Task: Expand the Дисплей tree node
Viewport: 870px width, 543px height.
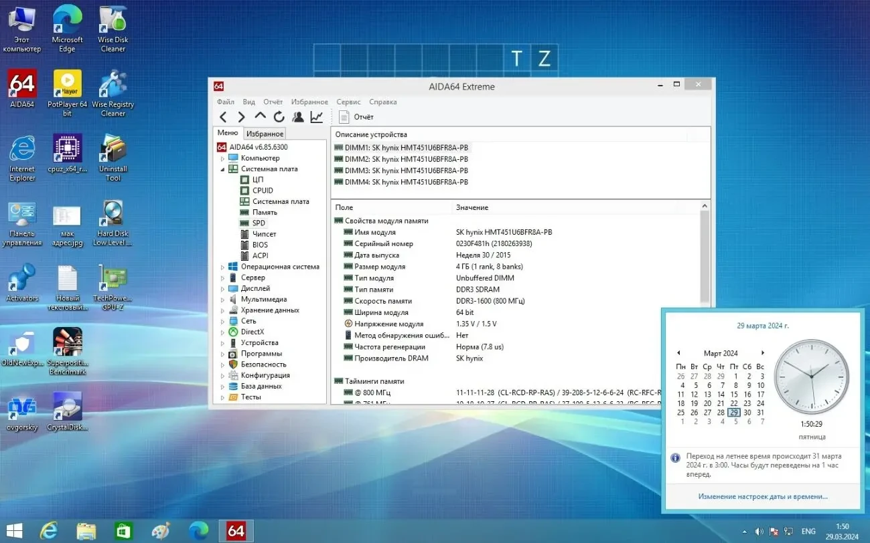Action: click(x=224, y=288)
